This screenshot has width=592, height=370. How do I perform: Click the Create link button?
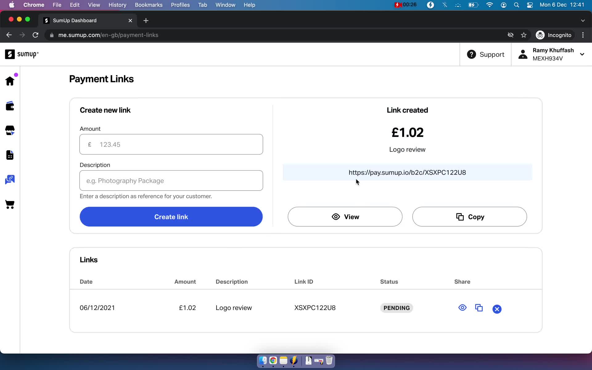(171, 216)
